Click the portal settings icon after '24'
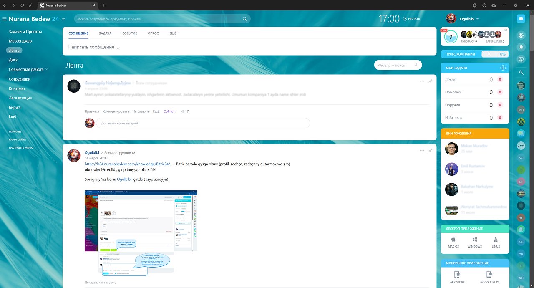 pyautogui.click(x=63, y=19)
